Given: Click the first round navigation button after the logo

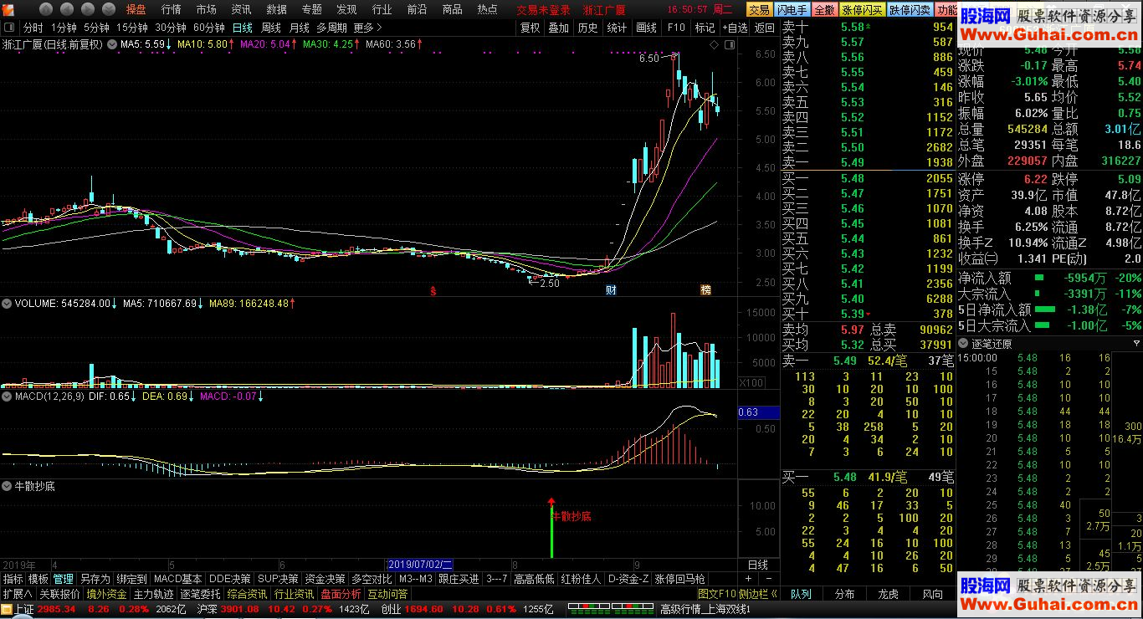Looking at the screenshot, I should click(45, 10).
